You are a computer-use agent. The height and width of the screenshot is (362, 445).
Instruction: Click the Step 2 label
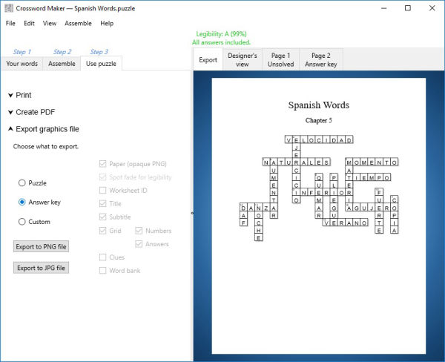62,52
